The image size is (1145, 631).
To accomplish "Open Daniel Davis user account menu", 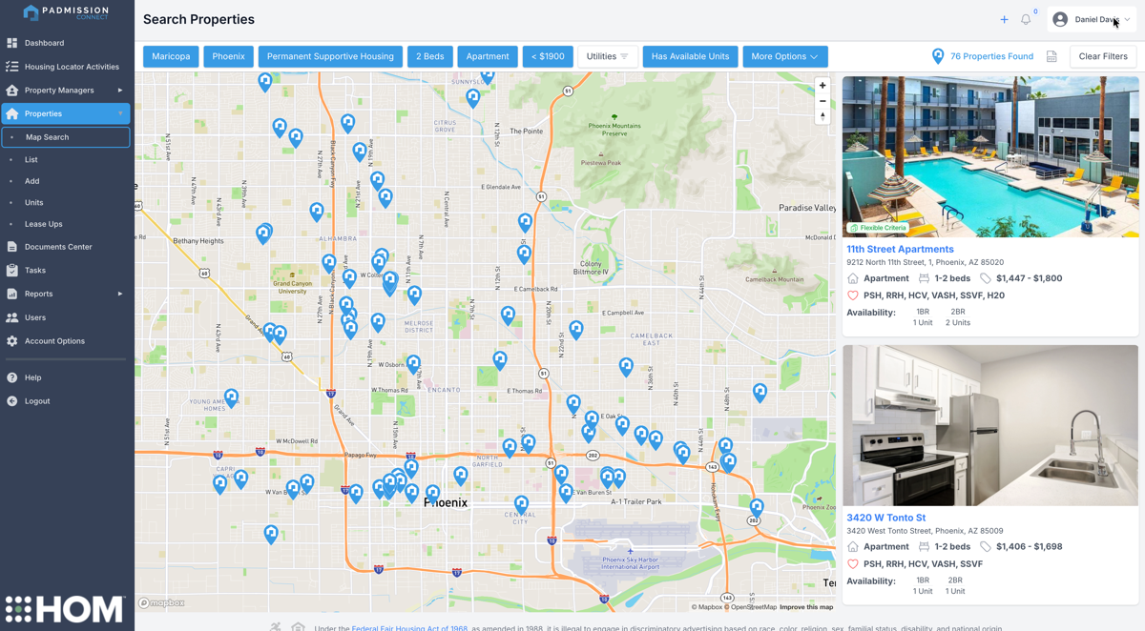I will tap(1092, 20).
